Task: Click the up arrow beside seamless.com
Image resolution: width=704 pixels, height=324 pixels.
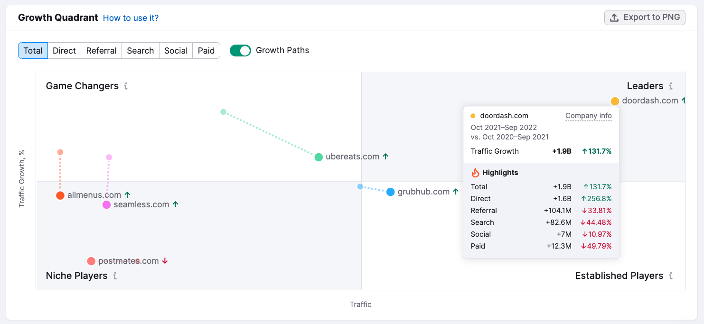Action: pos(175,204)
